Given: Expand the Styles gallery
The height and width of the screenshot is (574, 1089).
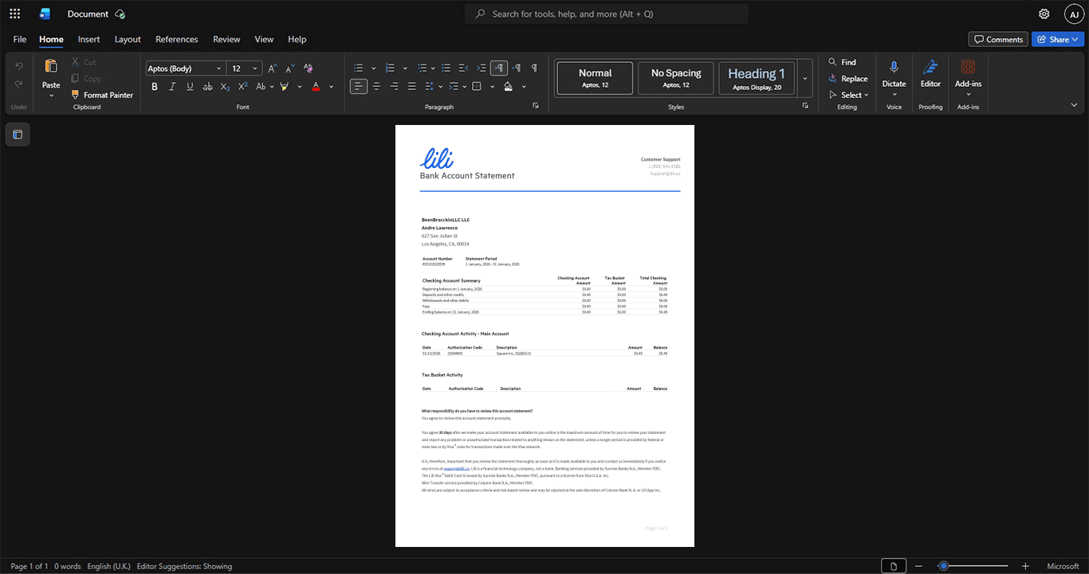Looking at the screenshot, I should tap(805, 78).
